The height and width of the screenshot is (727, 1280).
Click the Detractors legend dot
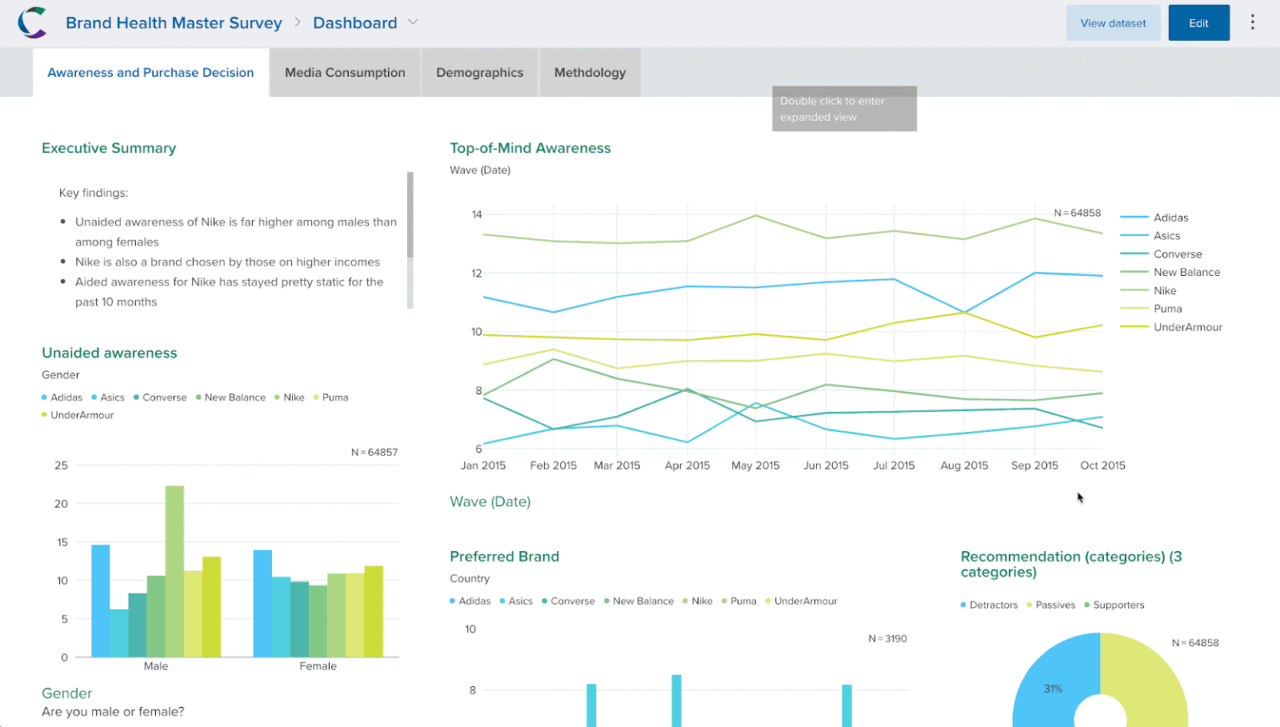coord(963,605)
